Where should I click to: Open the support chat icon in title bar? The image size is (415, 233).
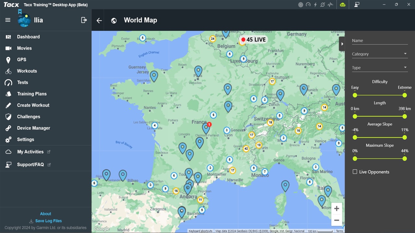[357, 5]
